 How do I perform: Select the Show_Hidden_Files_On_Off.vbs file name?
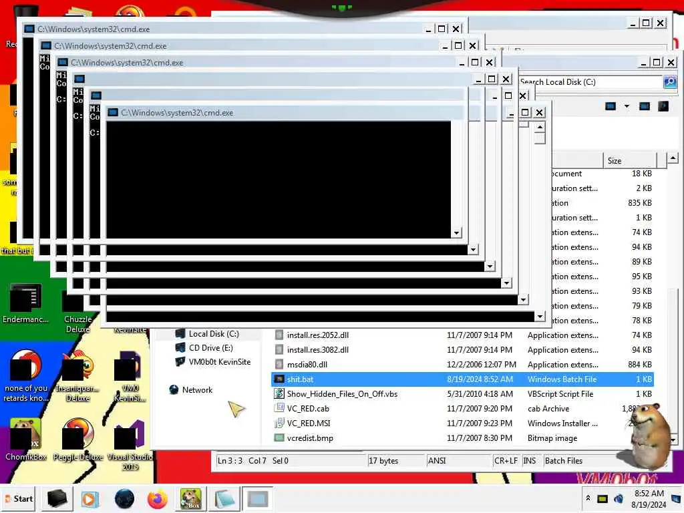tap(342, 394)
